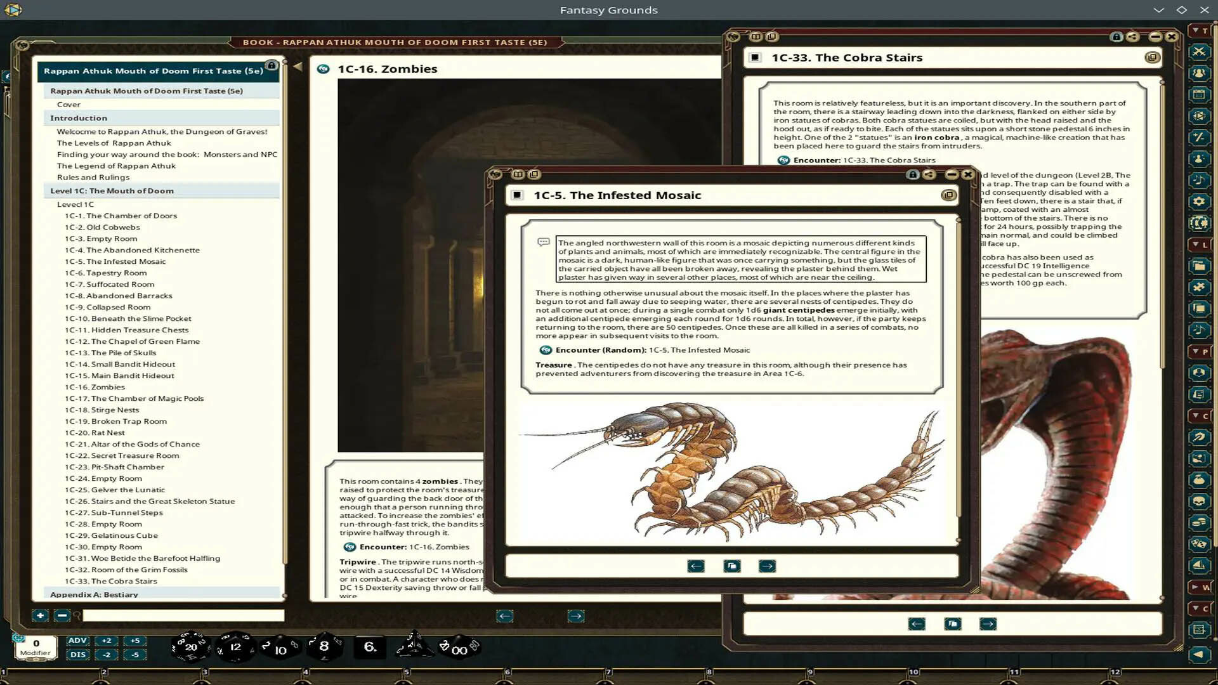
Task: Open the gear options sidebar icon
Action: tap(1198, 202)
